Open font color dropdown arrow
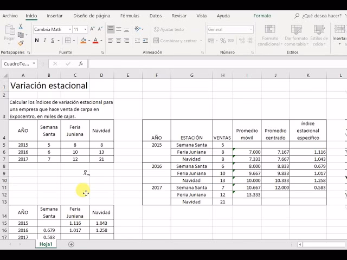This screenshot has height=260, width=347. tap(101, 41)
